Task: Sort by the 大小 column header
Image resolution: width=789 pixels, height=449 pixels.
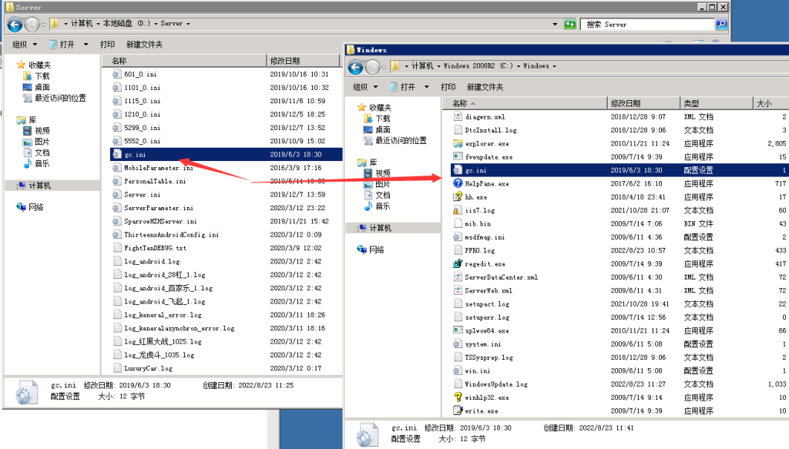Action: 764,103
